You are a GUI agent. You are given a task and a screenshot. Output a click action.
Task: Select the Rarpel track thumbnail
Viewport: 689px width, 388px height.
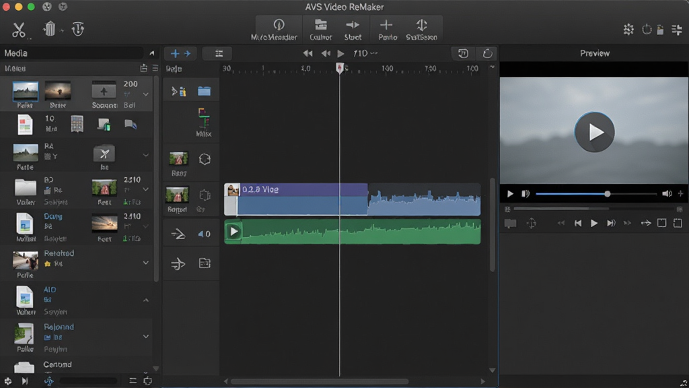[x=177, y=195]
